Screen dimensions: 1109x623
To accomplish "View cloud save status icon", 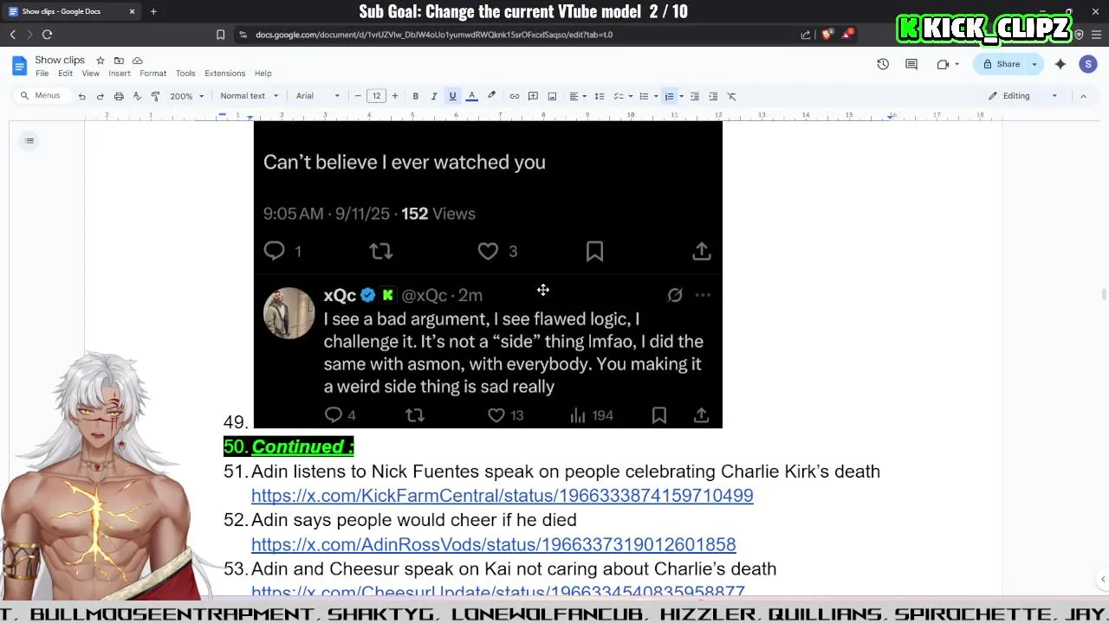I will (x=137, y=61).
